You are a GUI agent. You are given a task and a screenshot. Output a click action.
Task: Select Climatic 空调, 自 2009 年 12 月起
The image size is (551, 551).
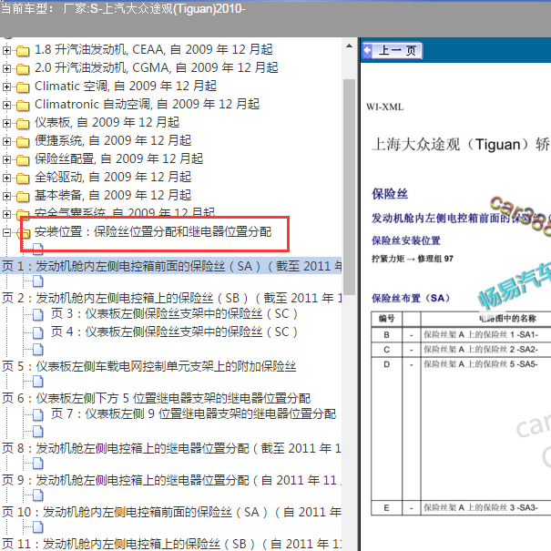pyautogui.click(x=126, y=87)
